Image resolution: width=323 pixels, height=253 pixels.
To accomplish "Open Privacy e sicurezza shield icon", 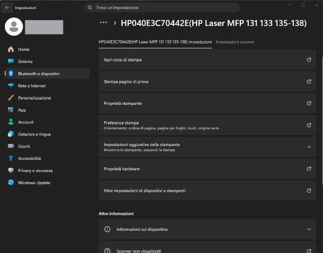I will (11, 170).
